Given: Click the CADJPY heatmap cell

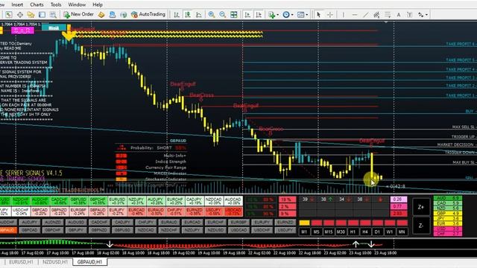Looking at the screenshot, I should [x=195, y=201].
